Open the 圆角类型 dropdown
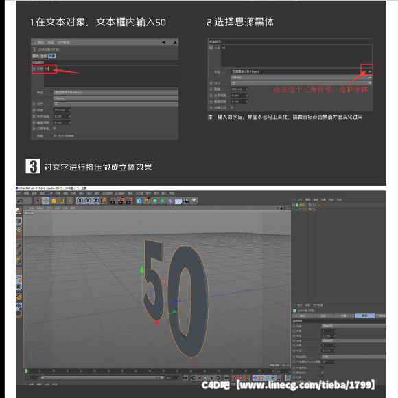The width and height of the screenshot is (398, 398). [353, 357]
